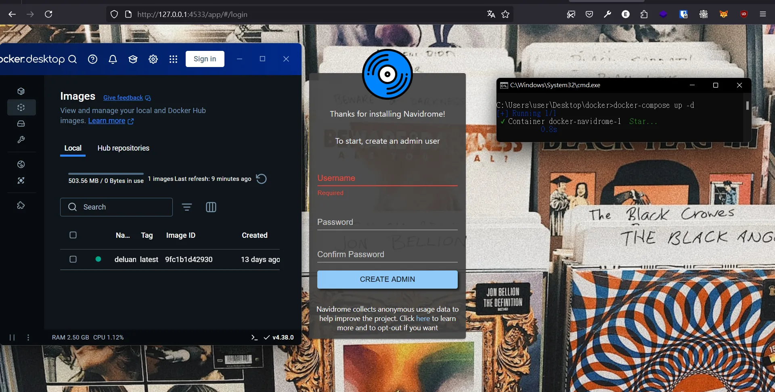The width and height of the screenshot is (775, 392).
Task: Click the Confirm Password field
Action: point(387,254)
